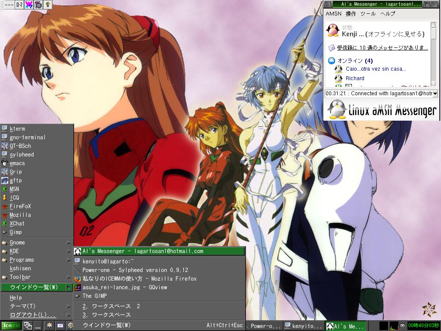Click the IceWM start button
441x331 pixels.
[10, 326]
